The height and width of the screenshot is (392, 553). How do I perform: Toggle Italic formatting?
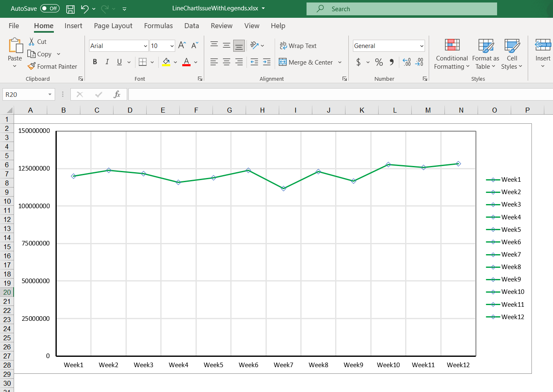(x=107, y=62)
